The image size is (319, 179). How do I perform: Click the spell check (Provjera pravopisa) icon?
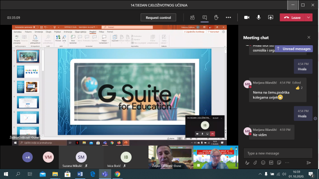17,39
